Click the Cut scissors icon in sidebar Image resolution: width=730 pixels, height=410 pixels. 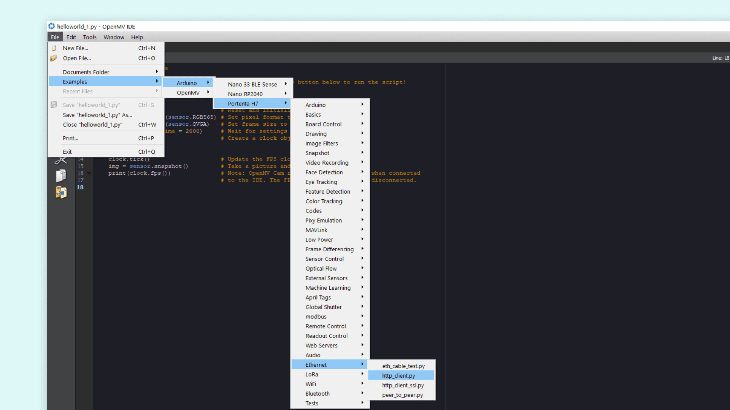pyautogui.click(x=61, y=161)
